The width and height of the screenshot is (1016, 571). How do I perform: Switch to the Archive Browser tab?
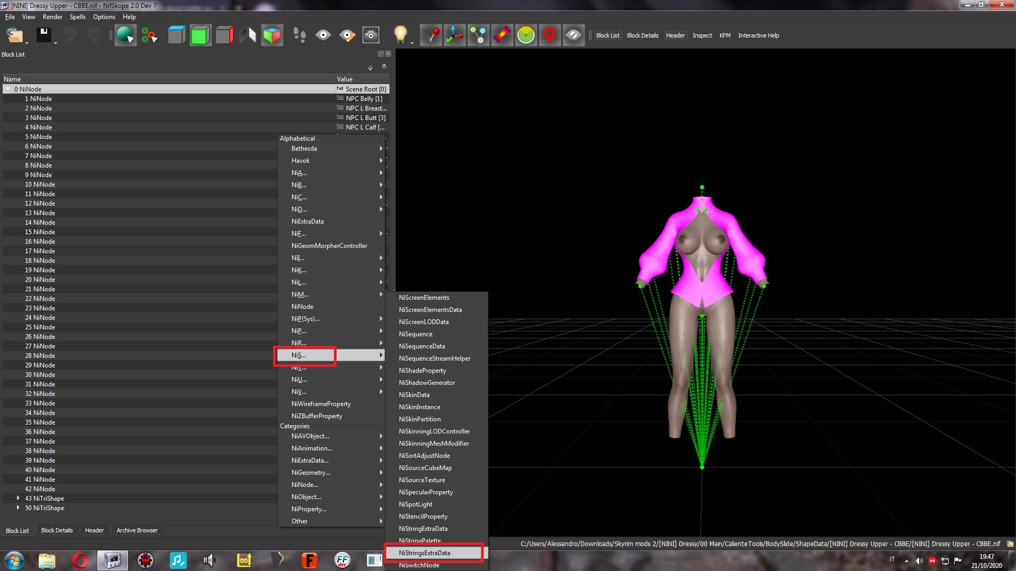pyautogui.click(x=137, y=530)
